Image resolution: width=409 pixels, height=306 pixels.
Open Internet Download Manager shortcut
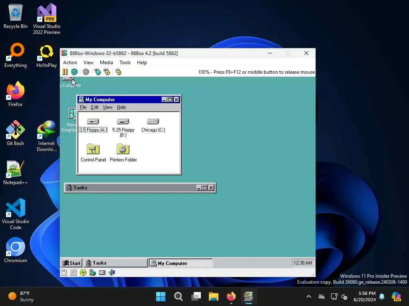click(46, 136)
